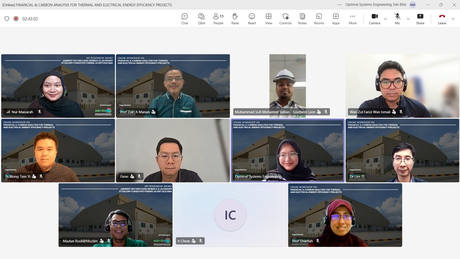
Task: Open the Apps panel
Action: 336,19
